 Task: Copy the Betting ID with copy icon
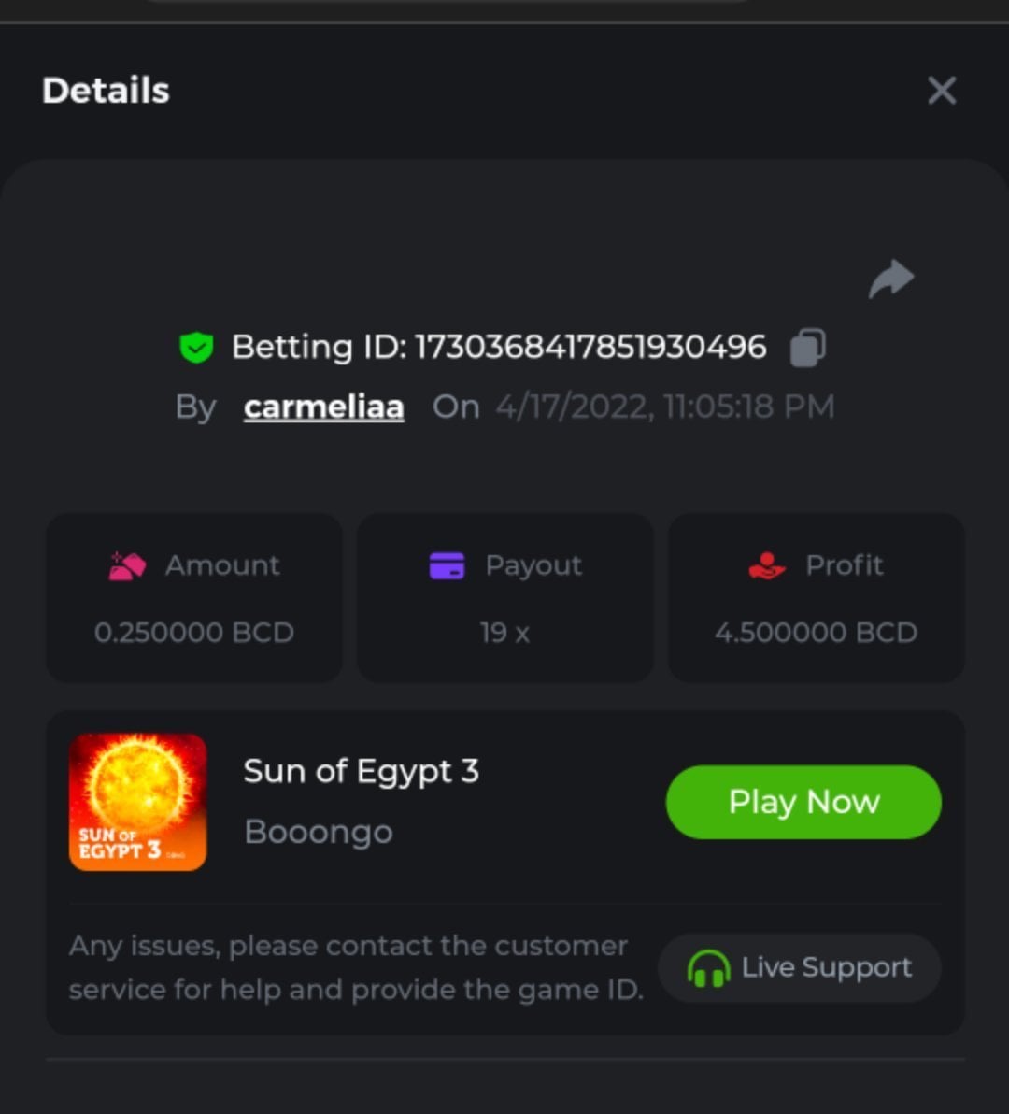807,348
